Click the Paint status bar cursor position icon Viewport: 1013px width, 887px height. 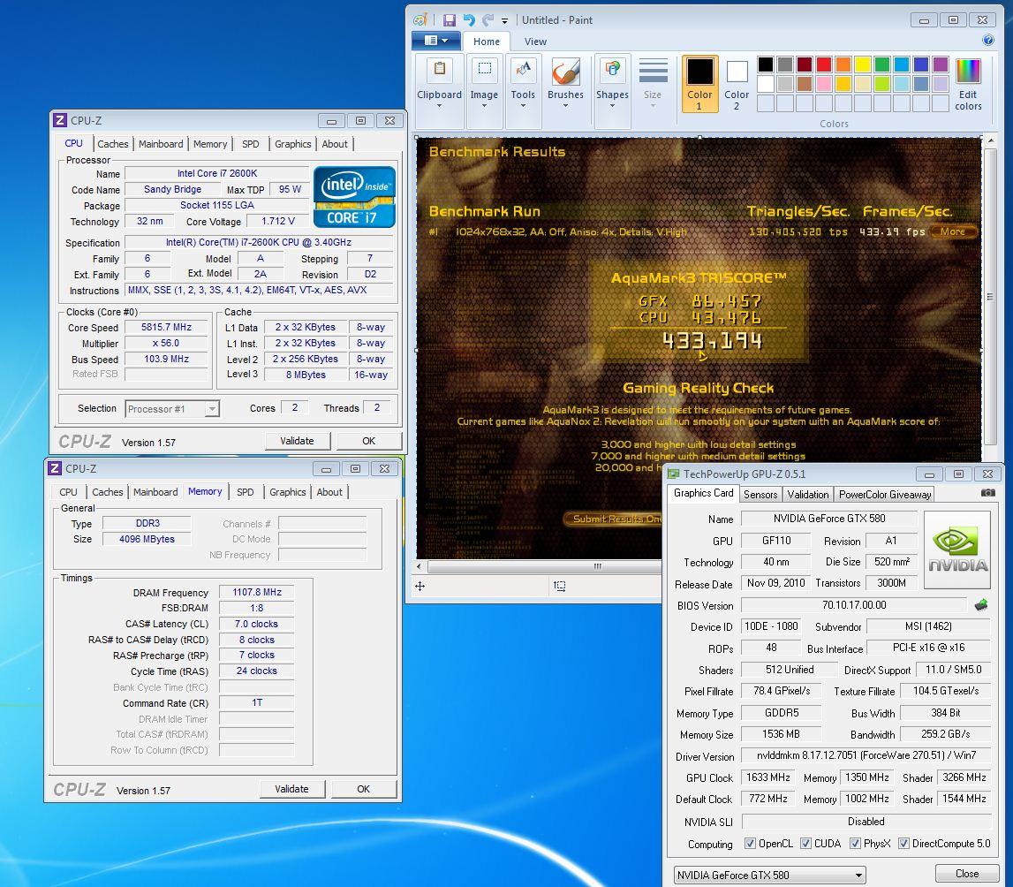point(420,586)
